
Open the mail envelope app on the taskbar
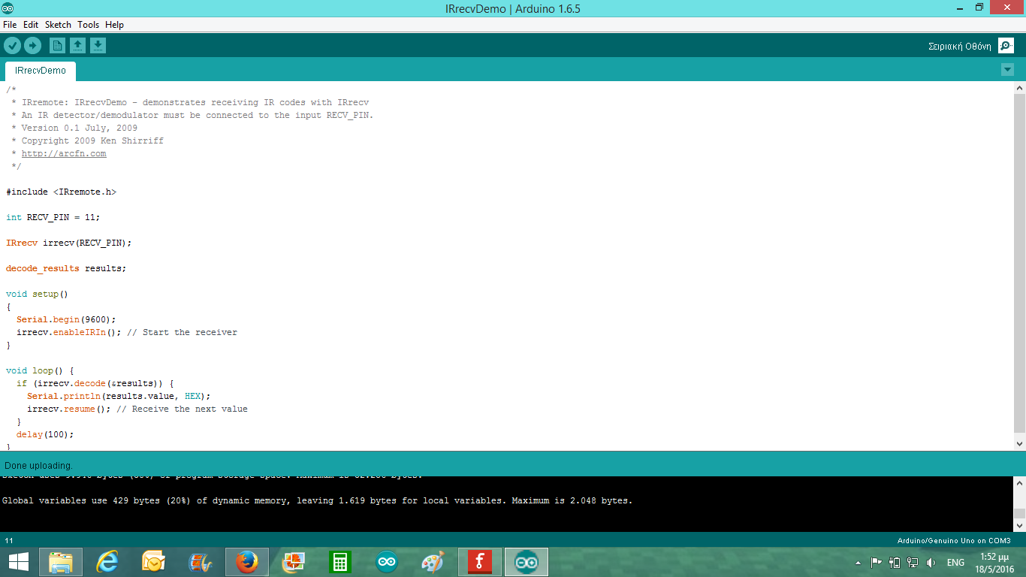[154, 562]
